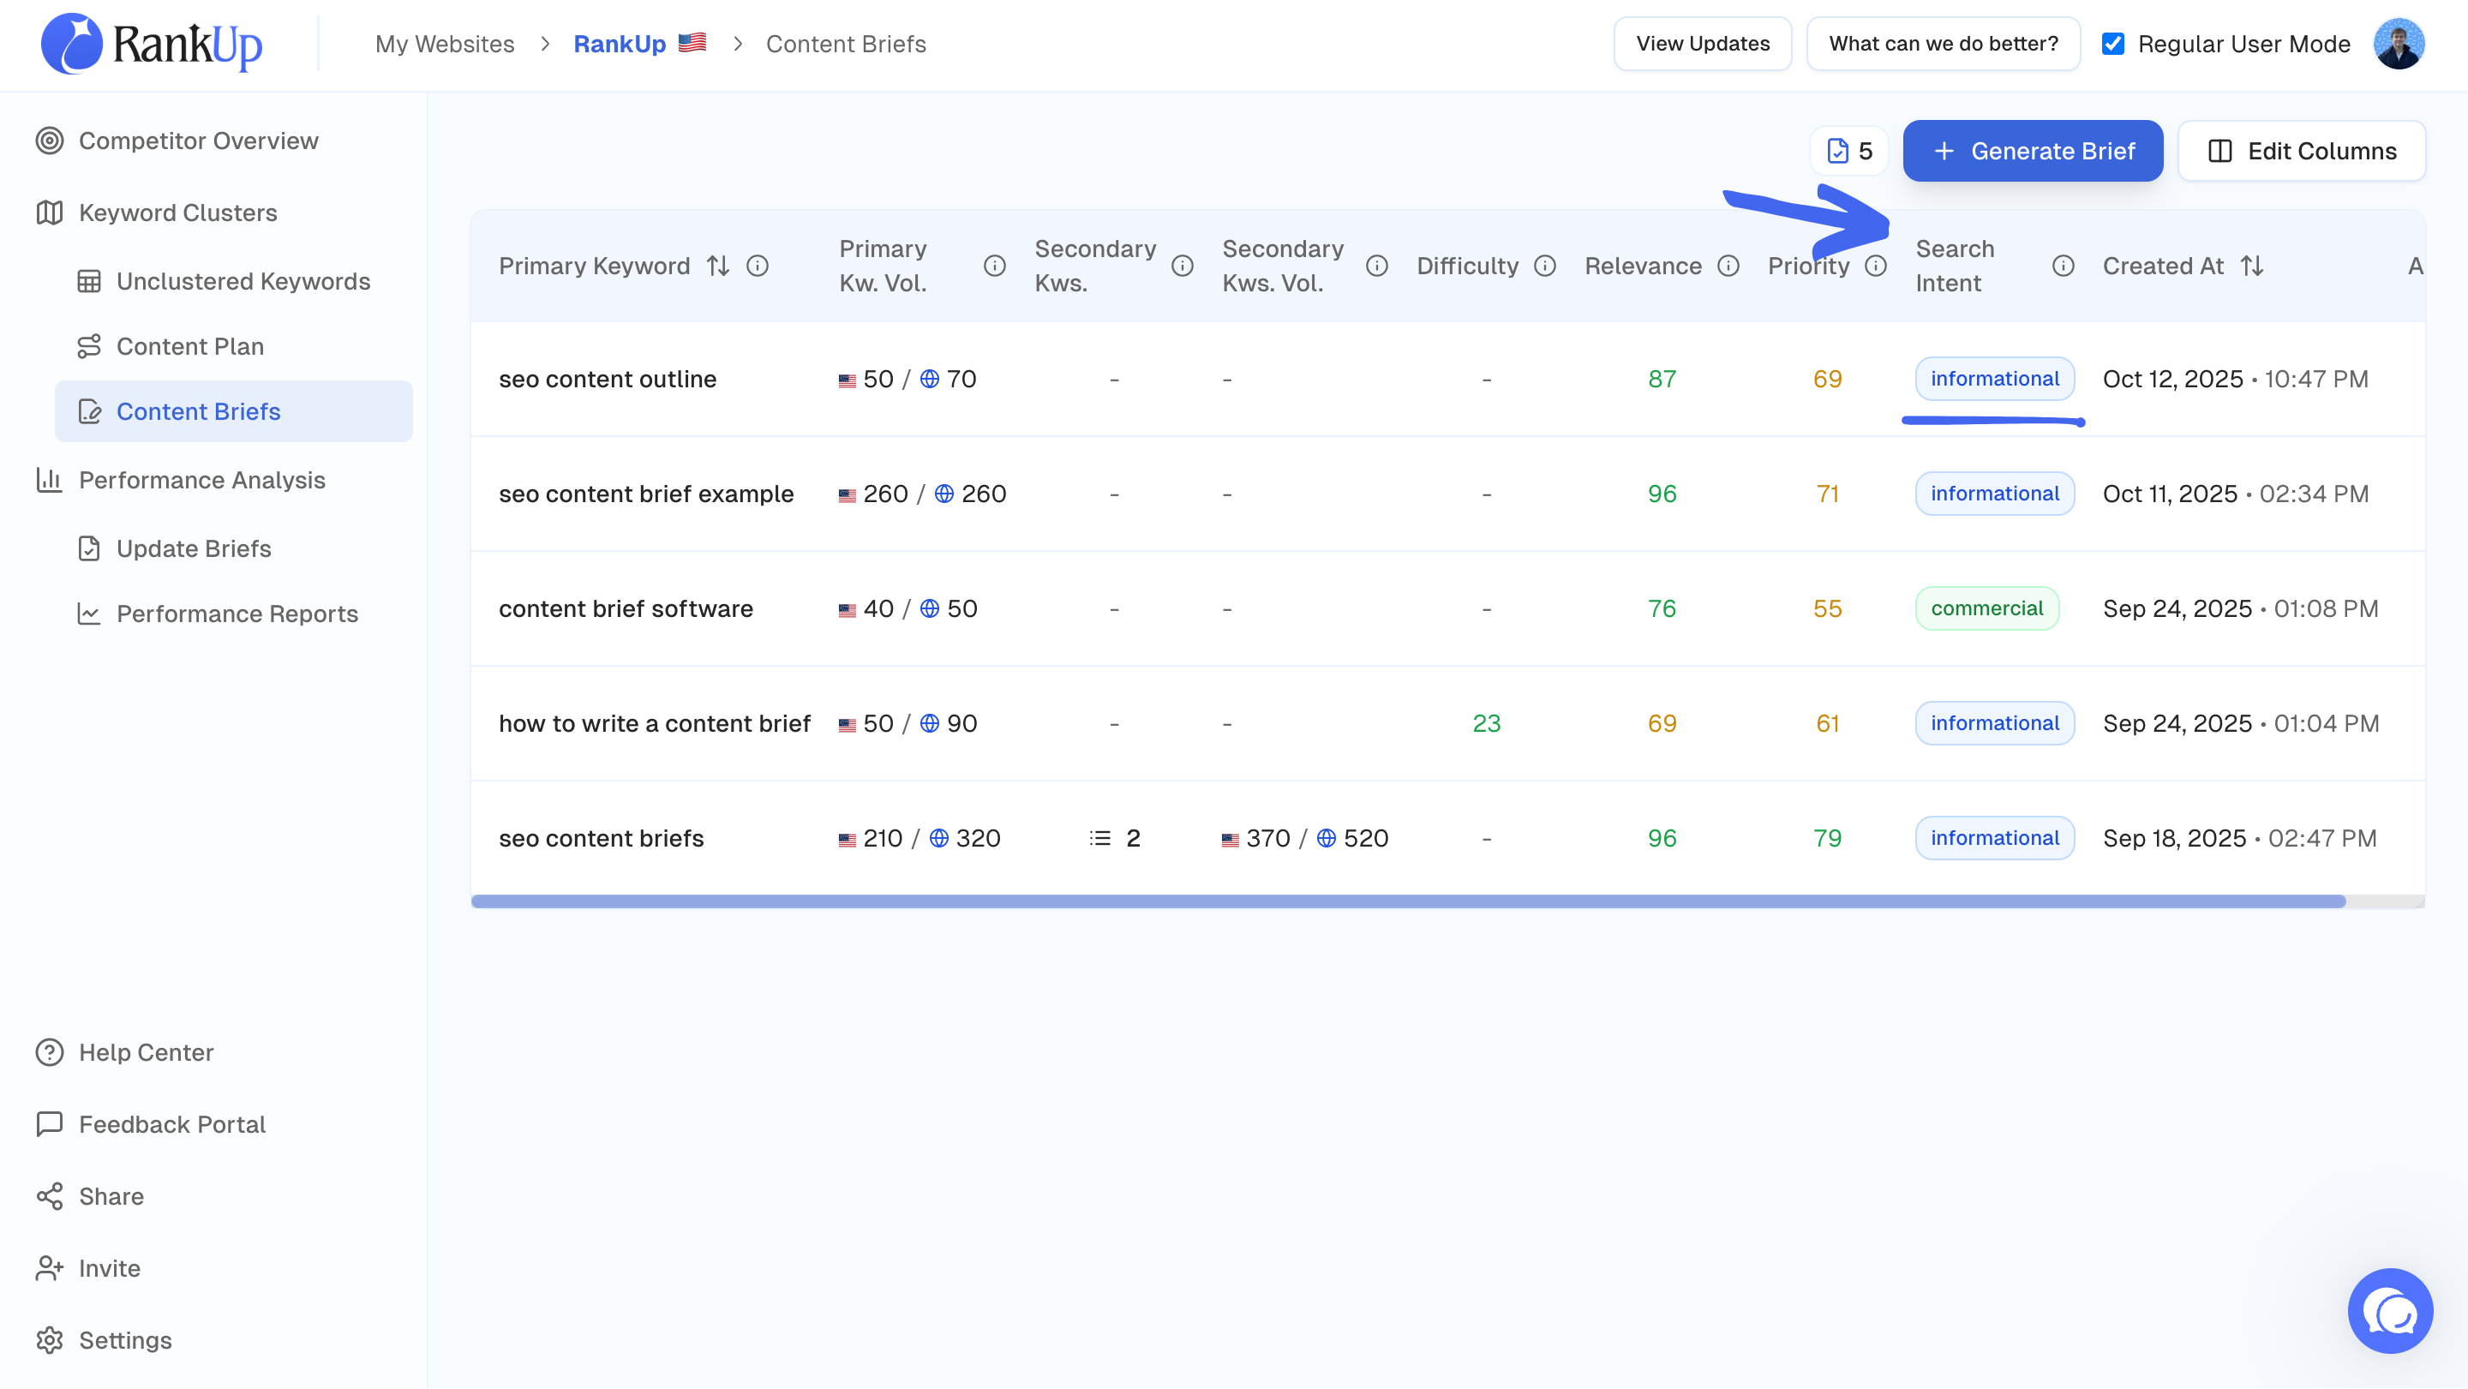The width and height of the screenshot is (2468, 1389).
Task: Sort by Primary Keyword arrows
Action: tap(717, 266)
